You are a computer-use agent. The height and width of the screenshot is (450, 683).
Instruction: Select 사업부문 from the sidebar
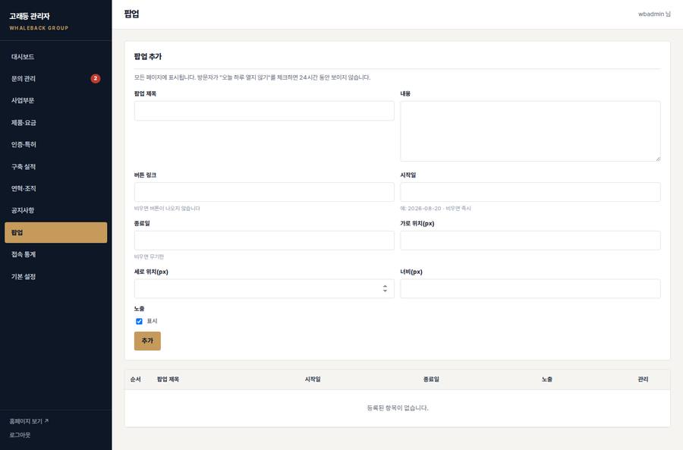(55, 100)
